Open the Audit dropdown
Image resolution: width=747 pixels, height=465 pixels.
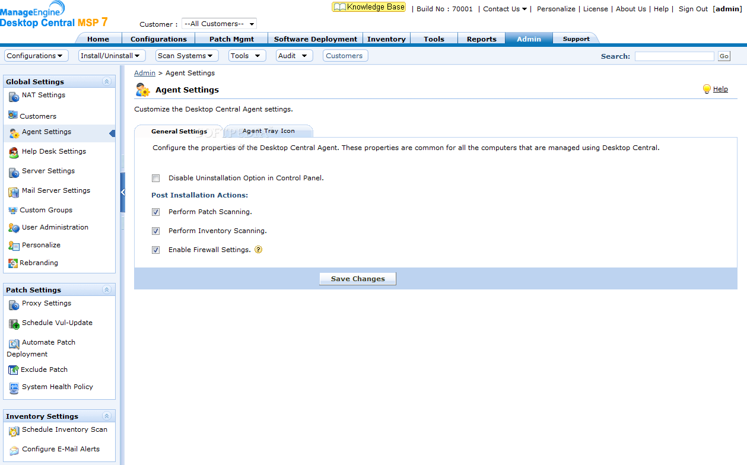point(294,56)
